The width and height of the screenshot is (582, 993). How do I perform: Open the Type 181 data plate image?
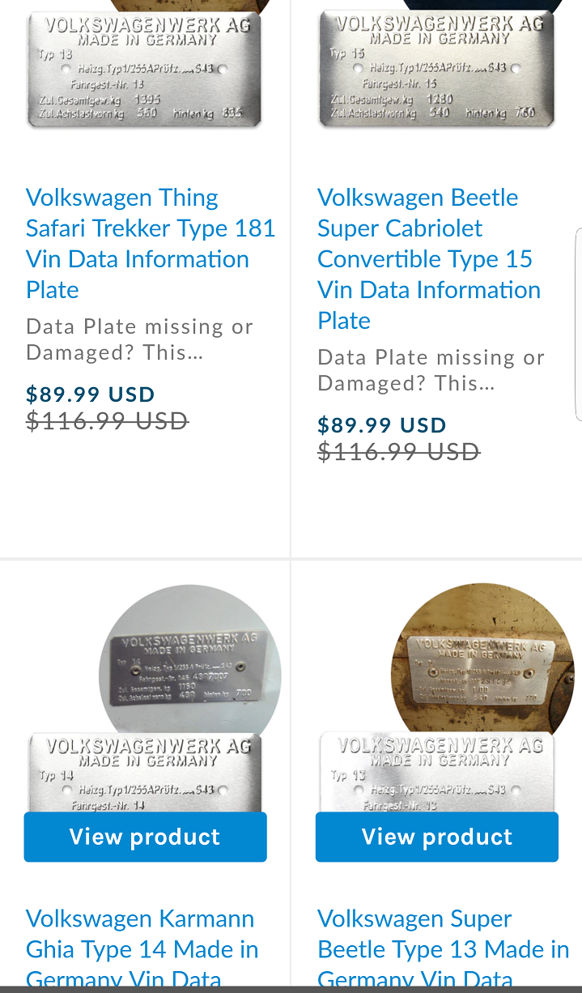(145, 69)
